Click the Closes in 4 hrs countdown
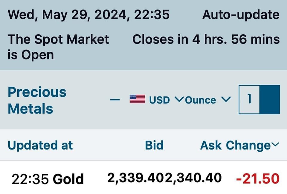The height and width of the screenshot is (194, 287). click(x=206, y=39)
